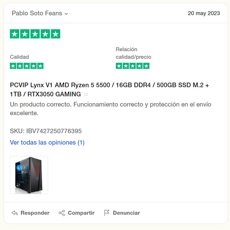
Task: Click the reply arrow icon
Action: coord(14,213)
